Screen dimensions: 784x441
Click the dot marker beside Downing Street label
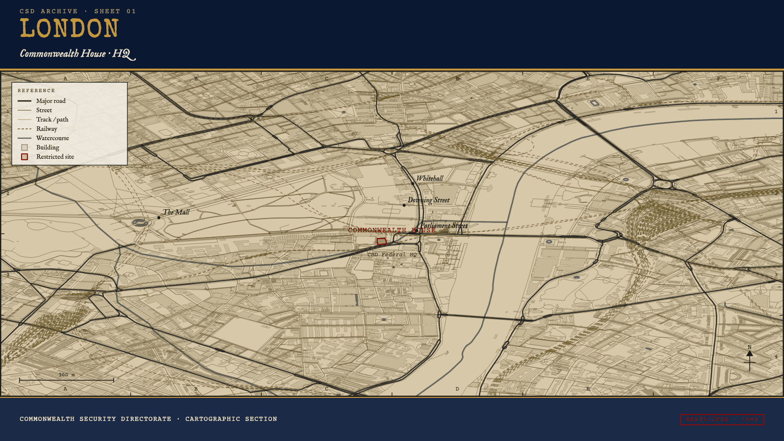(404, 205)
